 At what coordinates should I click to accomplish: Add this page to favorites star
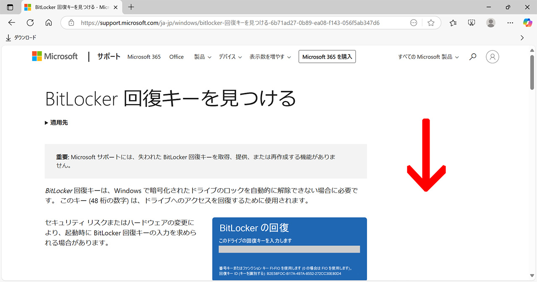(x=431, y=23)
